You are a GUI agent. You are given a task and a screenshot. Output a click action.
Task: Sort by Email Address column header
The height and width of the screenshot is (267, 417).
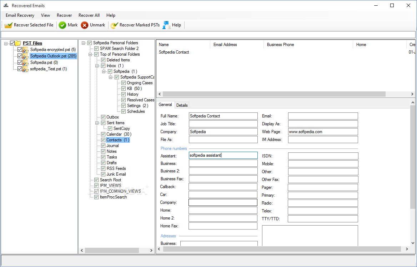coord(237,45)
